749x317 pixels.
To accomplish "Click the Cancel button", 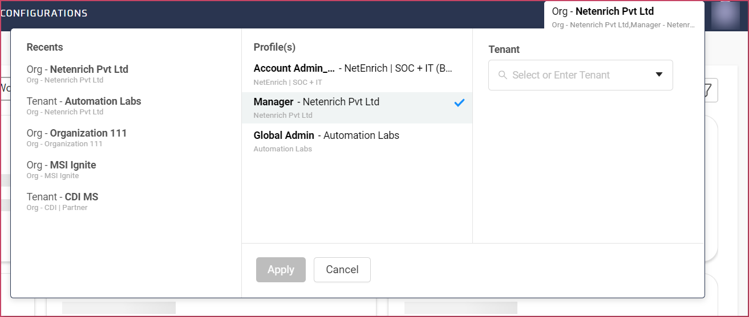I will pos(342,270).
